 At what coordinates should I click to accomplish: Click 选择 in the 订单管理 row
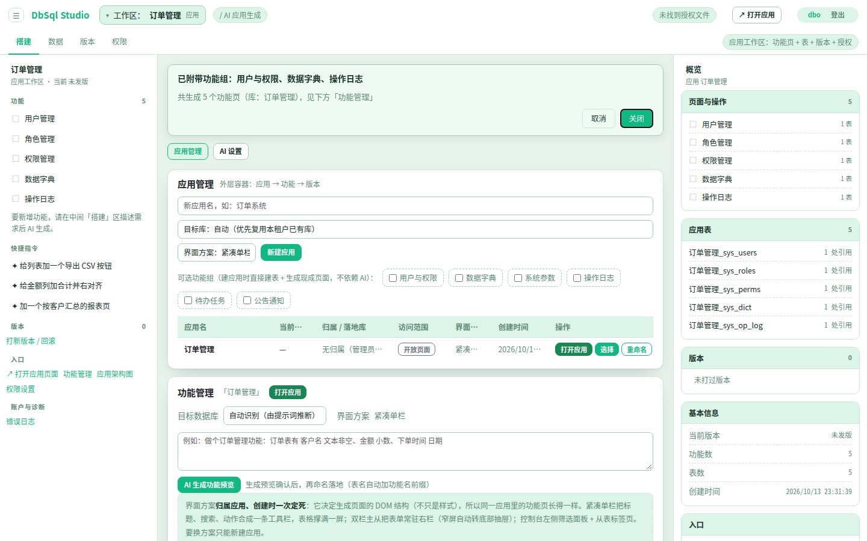pyautogui.click(x=607, y=349)
